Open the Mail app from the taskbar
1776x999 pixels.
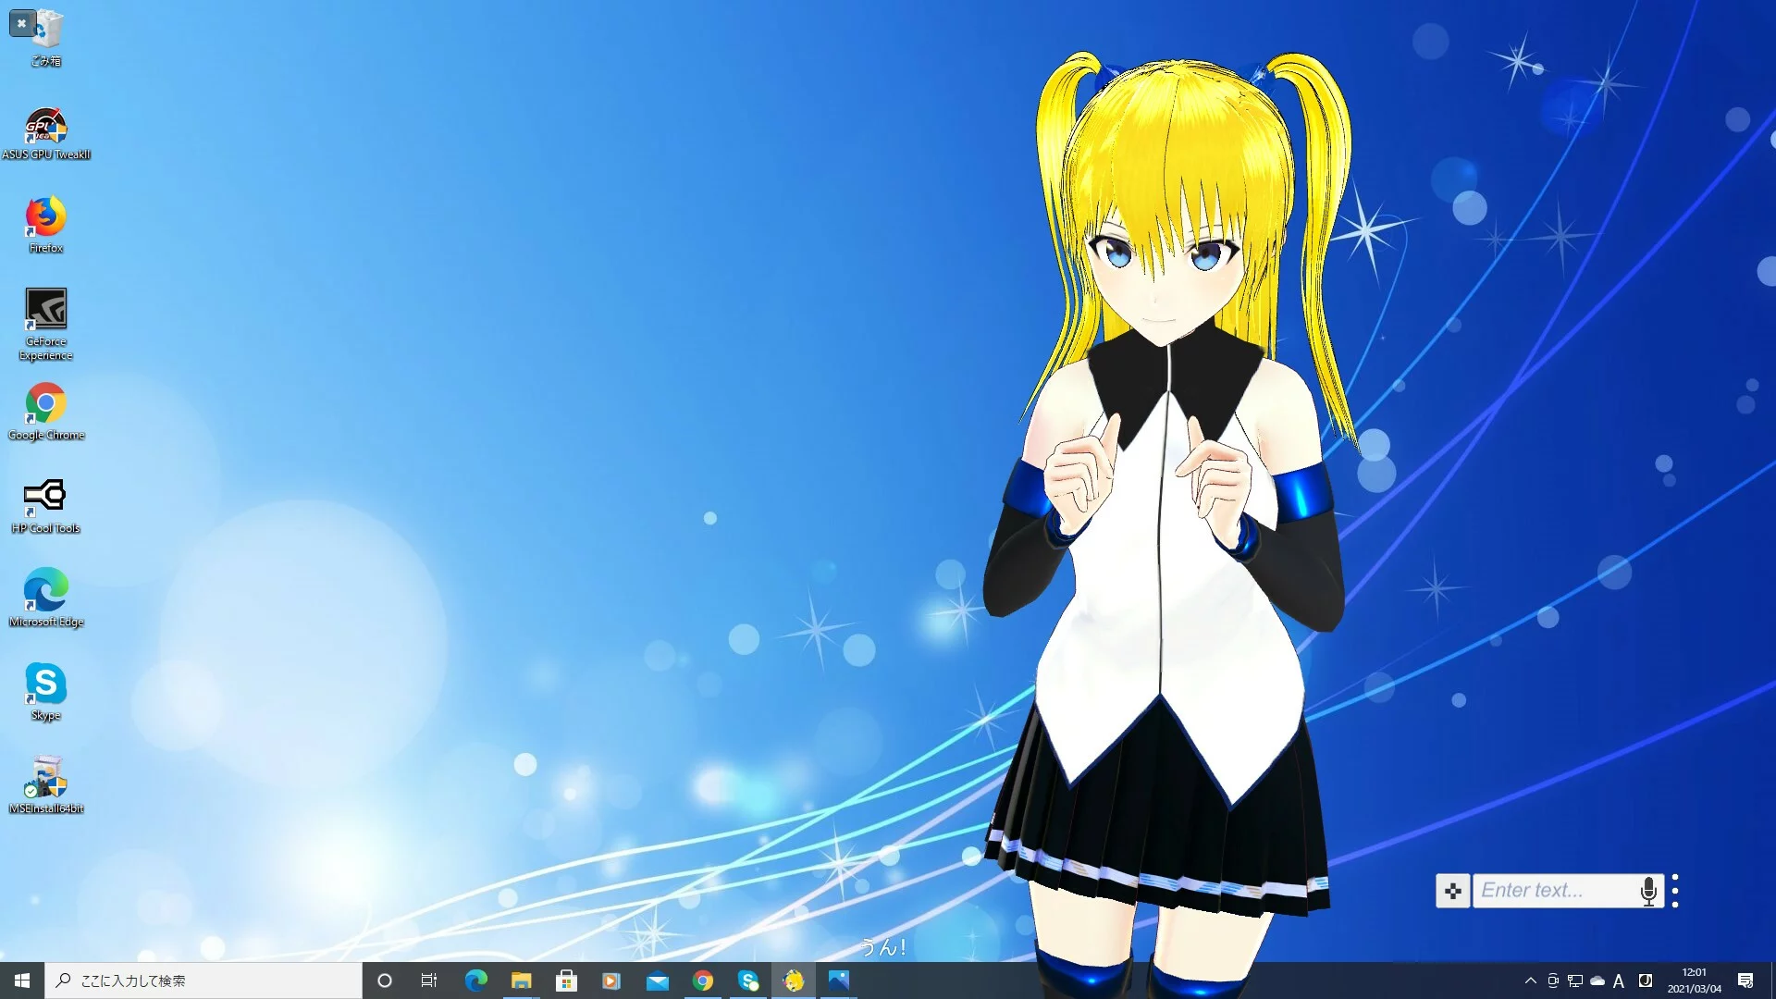[x=657, y=980]
